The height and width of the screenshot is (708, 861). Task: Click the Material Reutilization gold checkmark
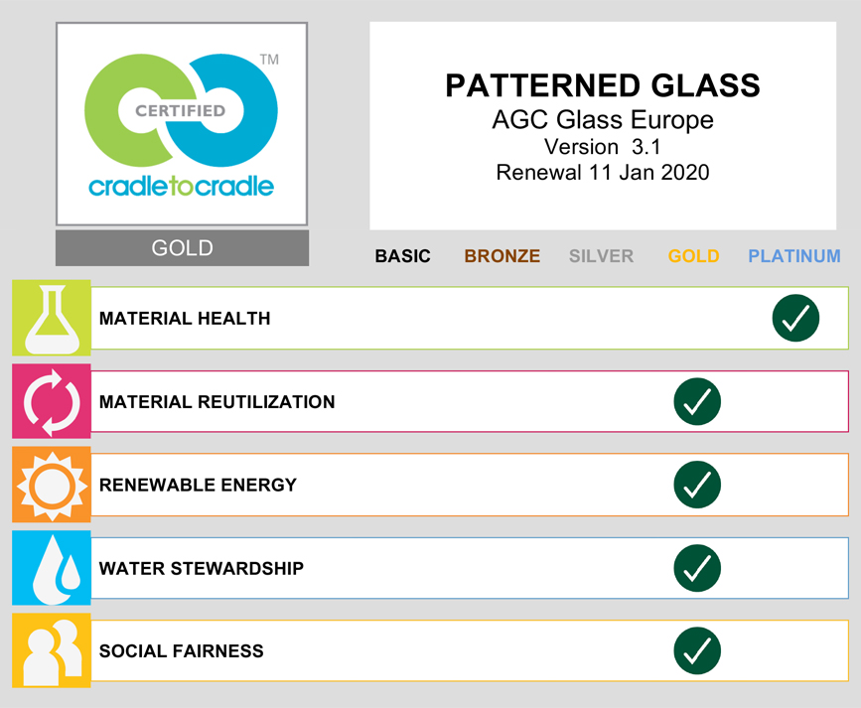pyautogui.click(x=697, y=402)
